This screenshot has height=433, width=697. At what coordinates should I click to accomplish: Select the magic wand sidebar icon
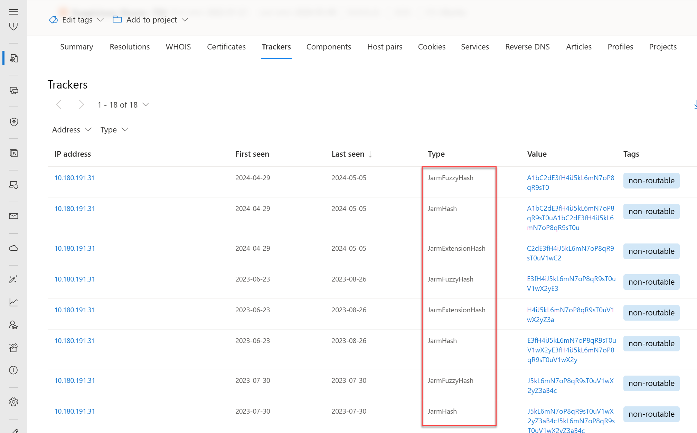(13, 279)
